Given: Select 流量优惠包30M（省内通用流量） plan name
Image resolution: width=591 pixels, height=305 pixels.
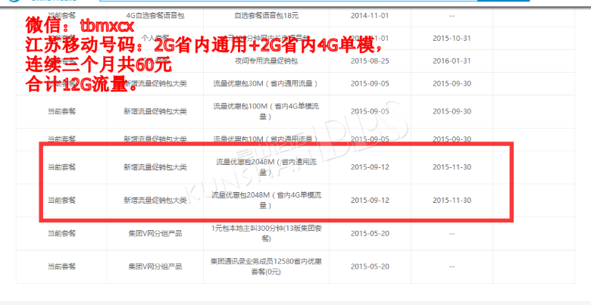Looking at the screenshot, I should pos(266,83).
